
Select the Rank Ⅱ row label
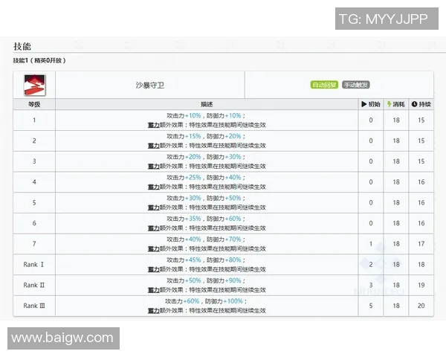[34, 285]
